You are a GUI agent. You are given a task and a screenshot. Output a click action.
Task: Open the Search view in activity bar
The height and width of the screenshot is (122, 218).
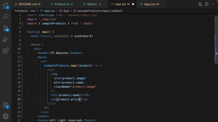(x=5, y=17)
